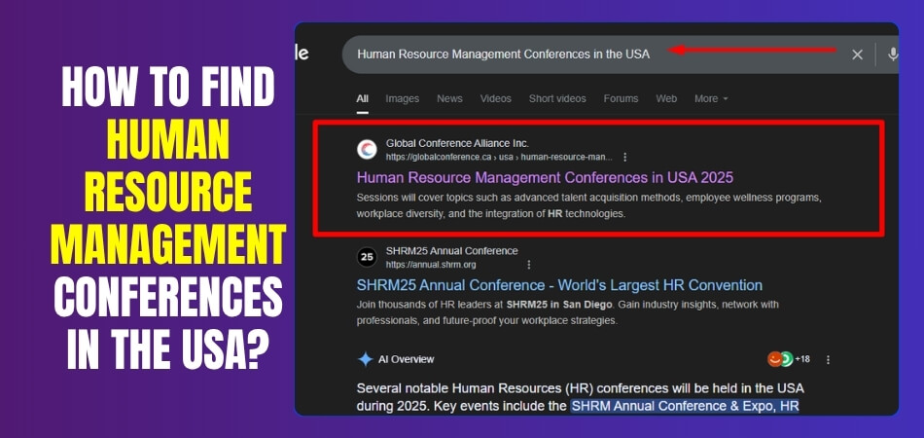This screenshot has height=438, width=924.
Task: Click the snippet beginning 'Sessions will cover topics'
Action: coord(588,205)
